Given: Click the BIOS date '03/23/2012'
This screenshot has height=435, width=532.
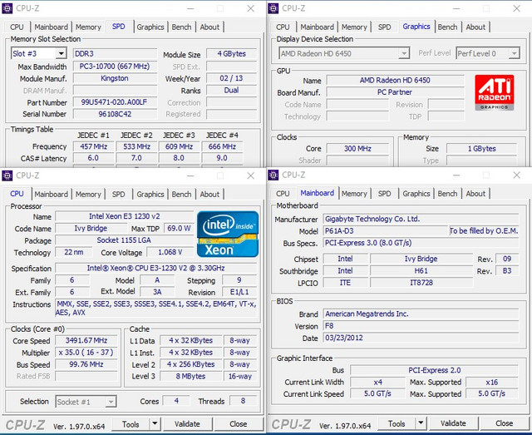Looking at the screenshot, I should pos(421,338).
